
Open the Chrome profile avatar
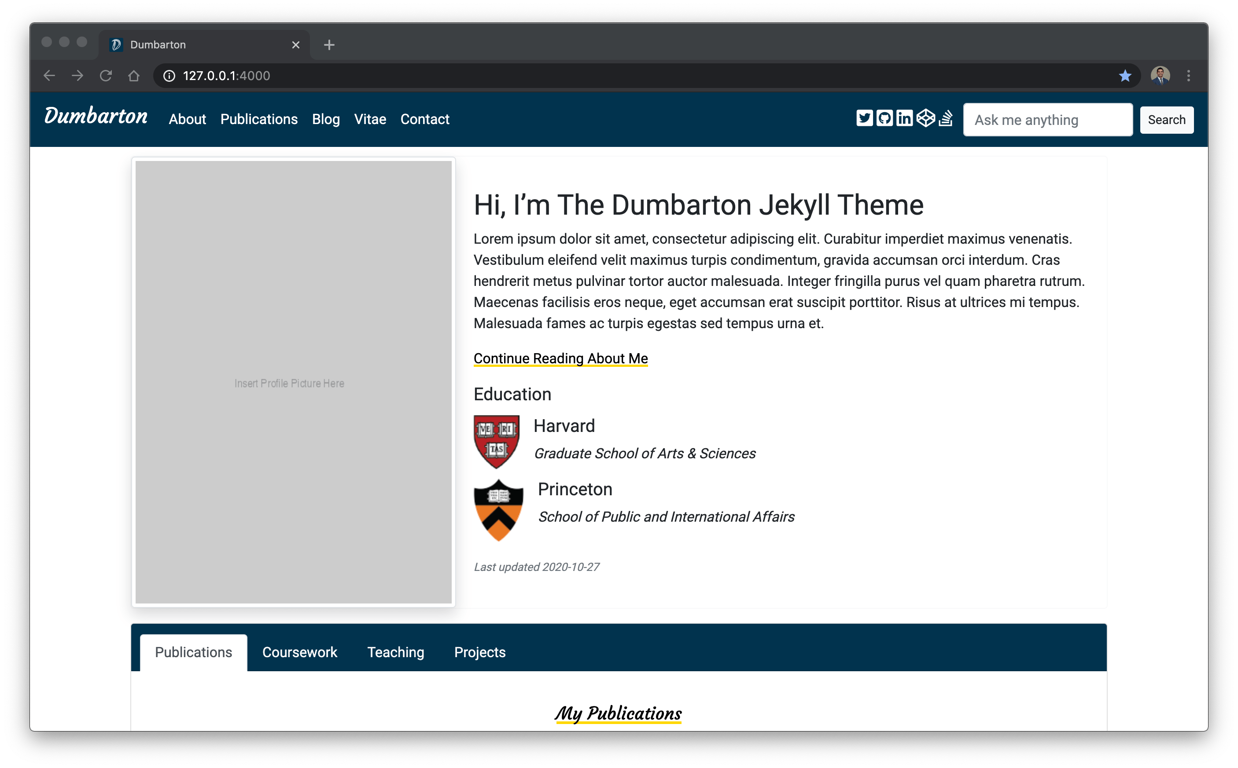1160,76
